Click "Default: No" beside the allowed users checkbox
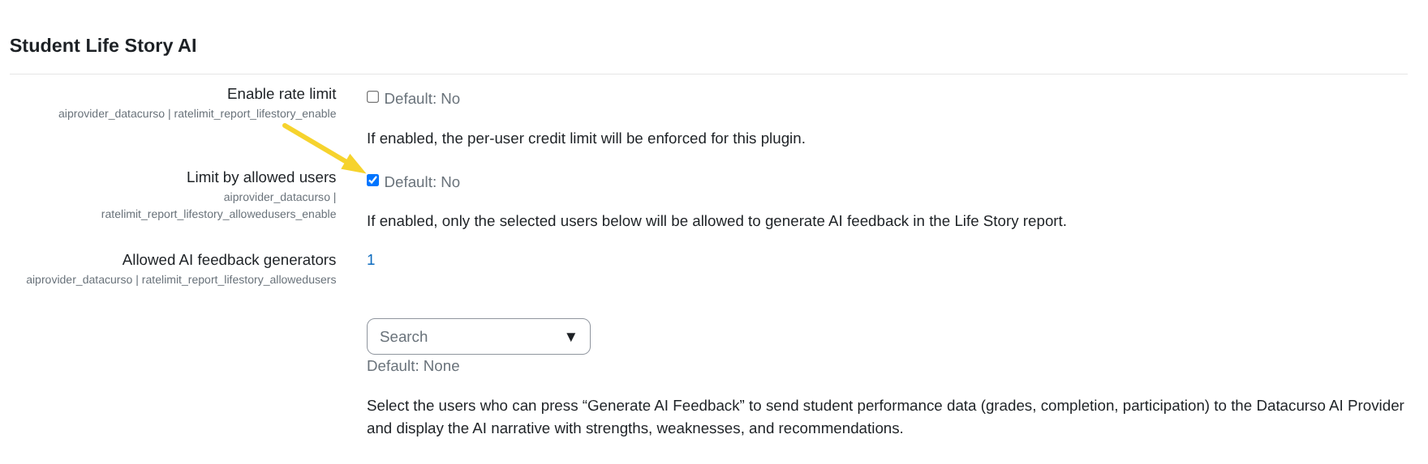Viewport: 1428px width, 464px height. point(422,182)
